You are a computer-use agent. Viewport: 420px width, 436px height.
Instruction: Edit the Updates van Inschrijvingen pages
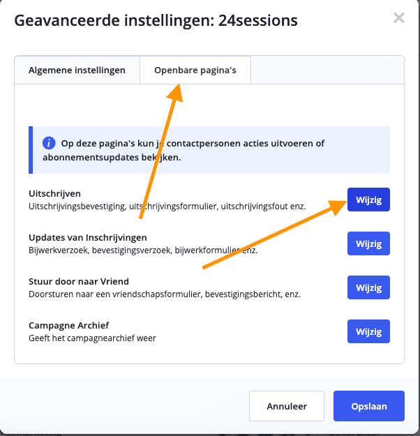pos(368,243)
